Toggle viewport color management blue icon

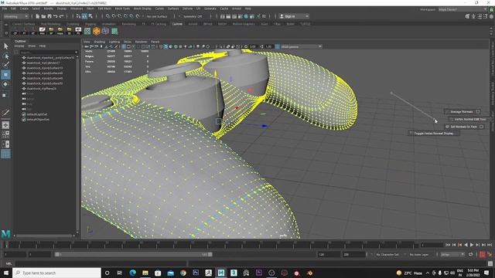pos(278,46)
